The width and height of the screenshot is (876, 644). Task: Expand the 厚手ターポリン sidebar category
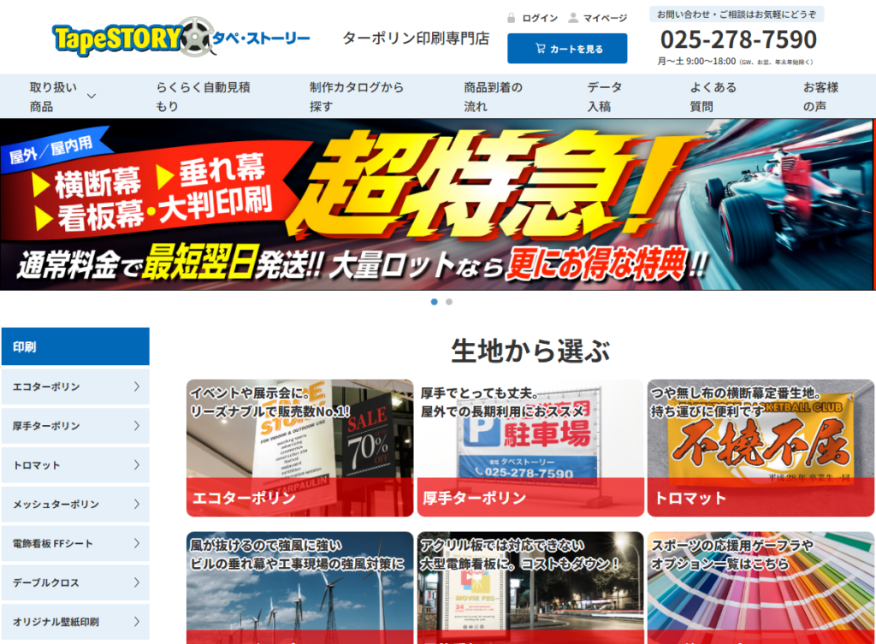click(75, 426)
